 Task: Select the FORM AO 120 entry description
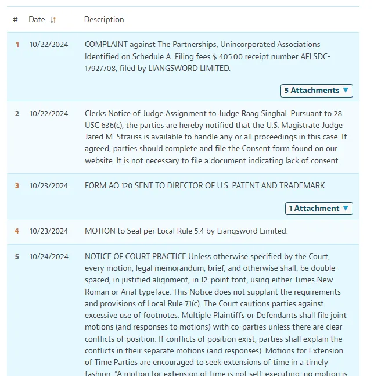[206, 186]
